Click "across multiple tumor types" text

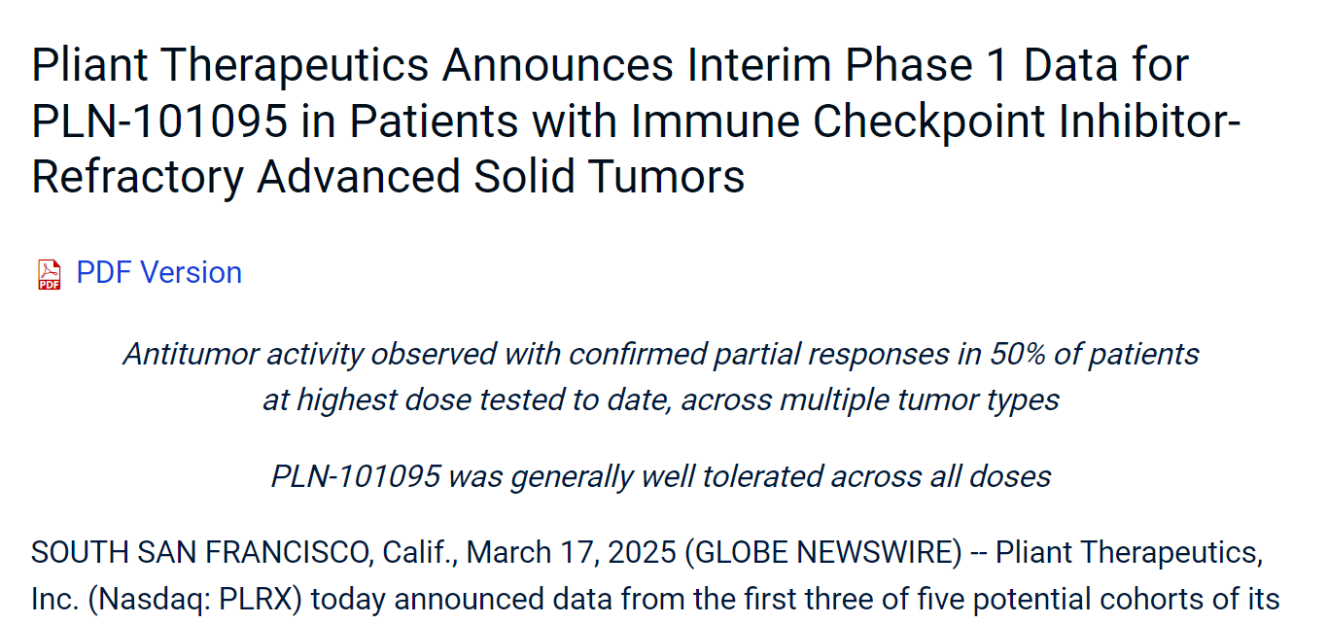(870, 399)
